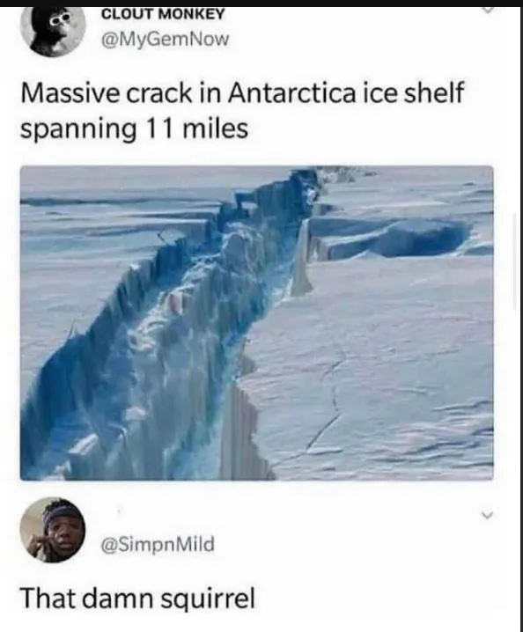
Task: Open the @SimpnMild handle link
Action: [158, 545]
